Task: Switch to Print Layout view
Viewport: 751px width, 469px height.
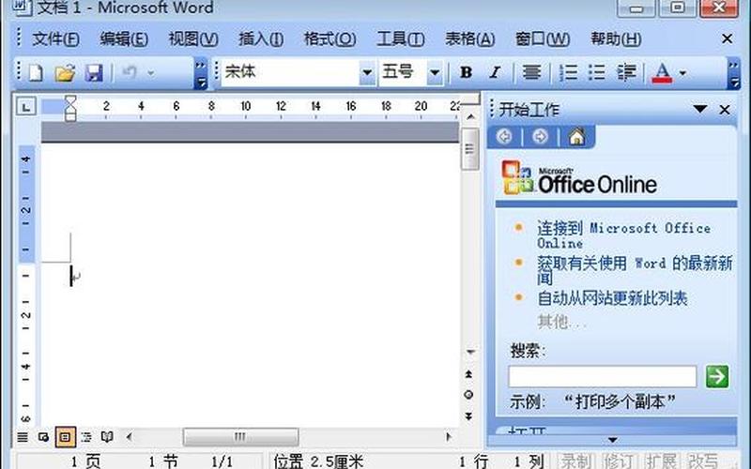Action: click(65, 437)
